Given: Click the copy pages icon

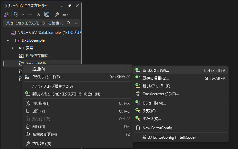Looking at the screenshot, I should pos(27,111).
